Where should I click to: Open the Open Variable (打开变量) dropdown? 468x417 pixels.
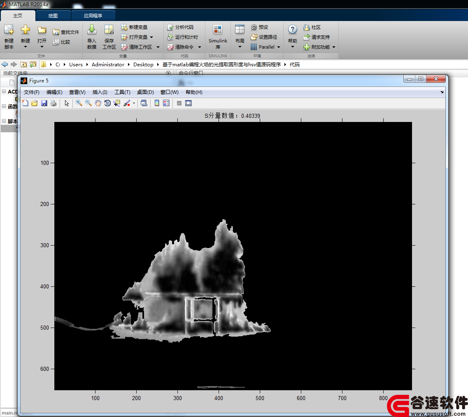pyautogui.click(x=151, y=37)
